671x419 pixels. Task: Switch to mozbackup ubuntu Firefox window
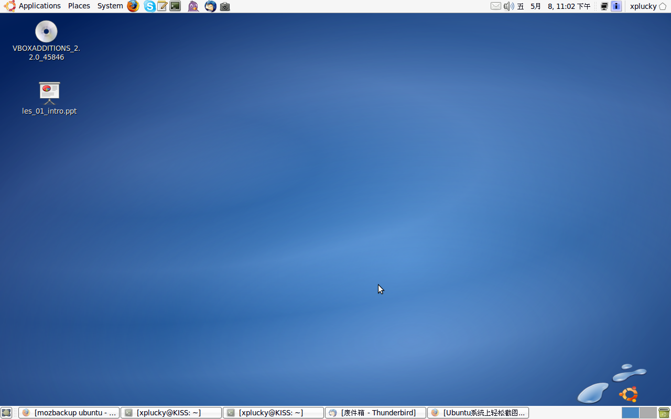[69, 413]
